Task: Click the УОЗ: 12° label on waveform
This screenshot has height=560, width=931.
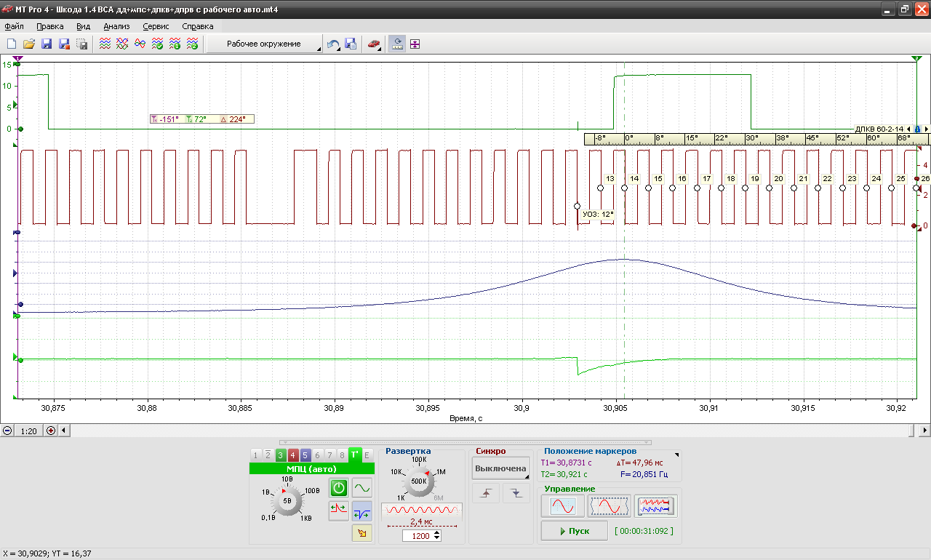Action: (x=598, y=214)
